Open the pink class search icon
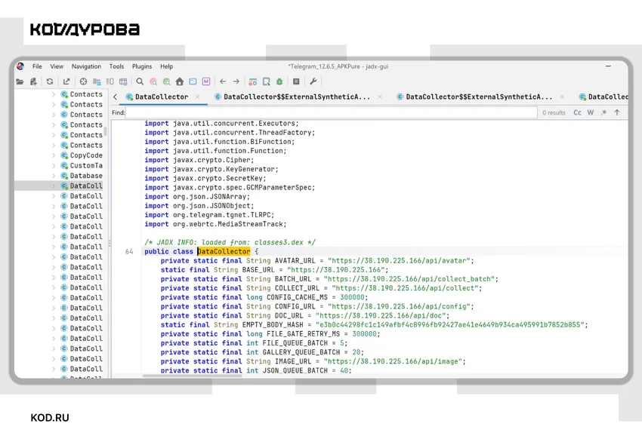The image size is (642, 439). point(153,81)
